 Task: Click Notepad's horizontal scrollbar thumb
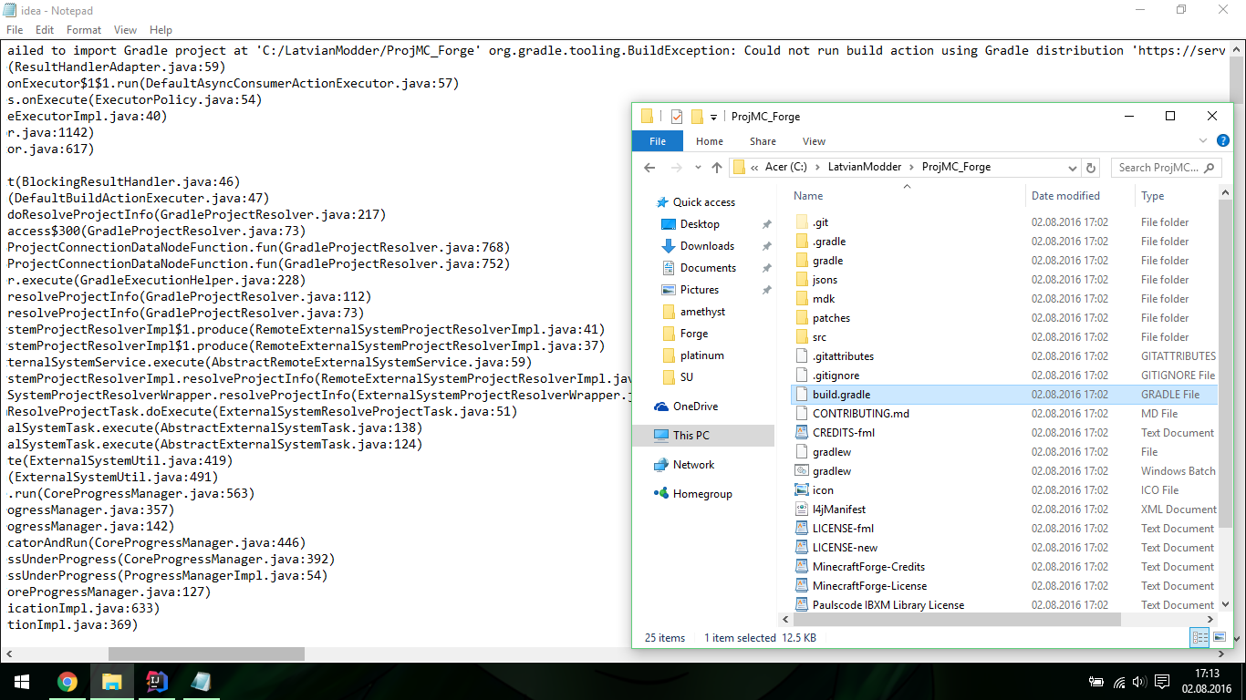[x=206, y=654]
